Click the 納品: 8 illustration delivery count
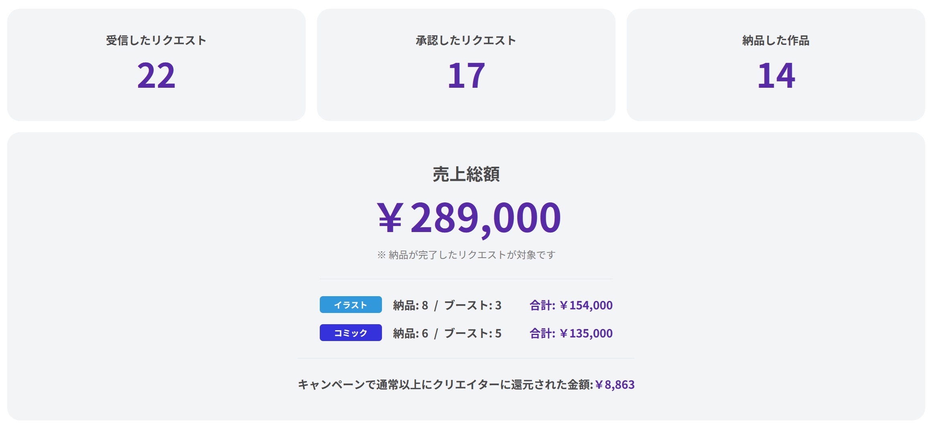 pos(410,305)
